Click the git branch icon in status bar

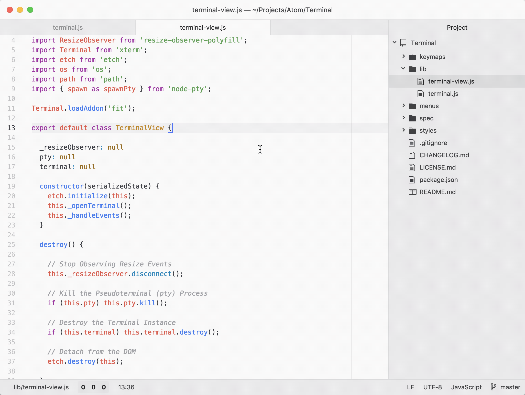click(x=493, y=387)
